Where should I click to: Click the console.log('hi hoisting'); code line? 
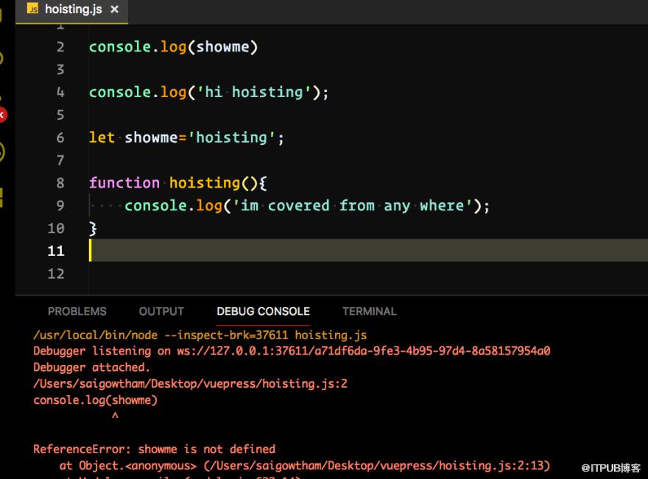click(x=208, y=92)
